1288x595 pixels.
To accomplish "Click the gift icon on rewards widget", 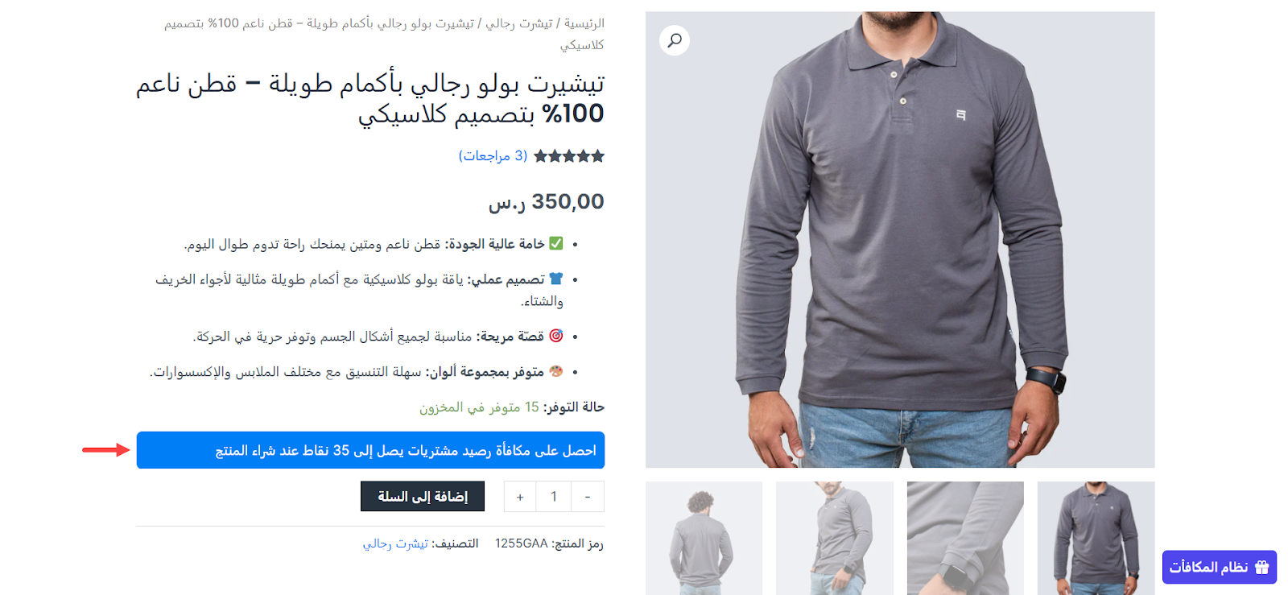I will [1261, 567].
